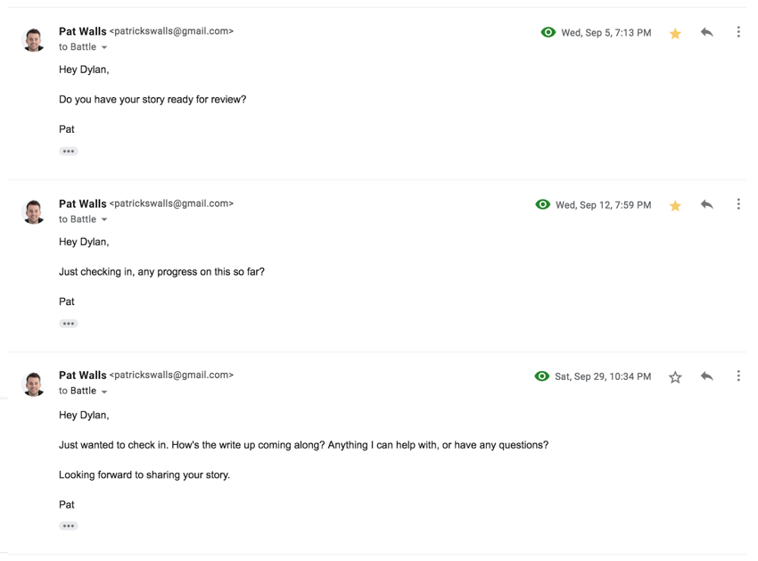Expand 'to Battle' details on the Sep 29 email
This screenshot has height=561, width=758.
point(103,391)
